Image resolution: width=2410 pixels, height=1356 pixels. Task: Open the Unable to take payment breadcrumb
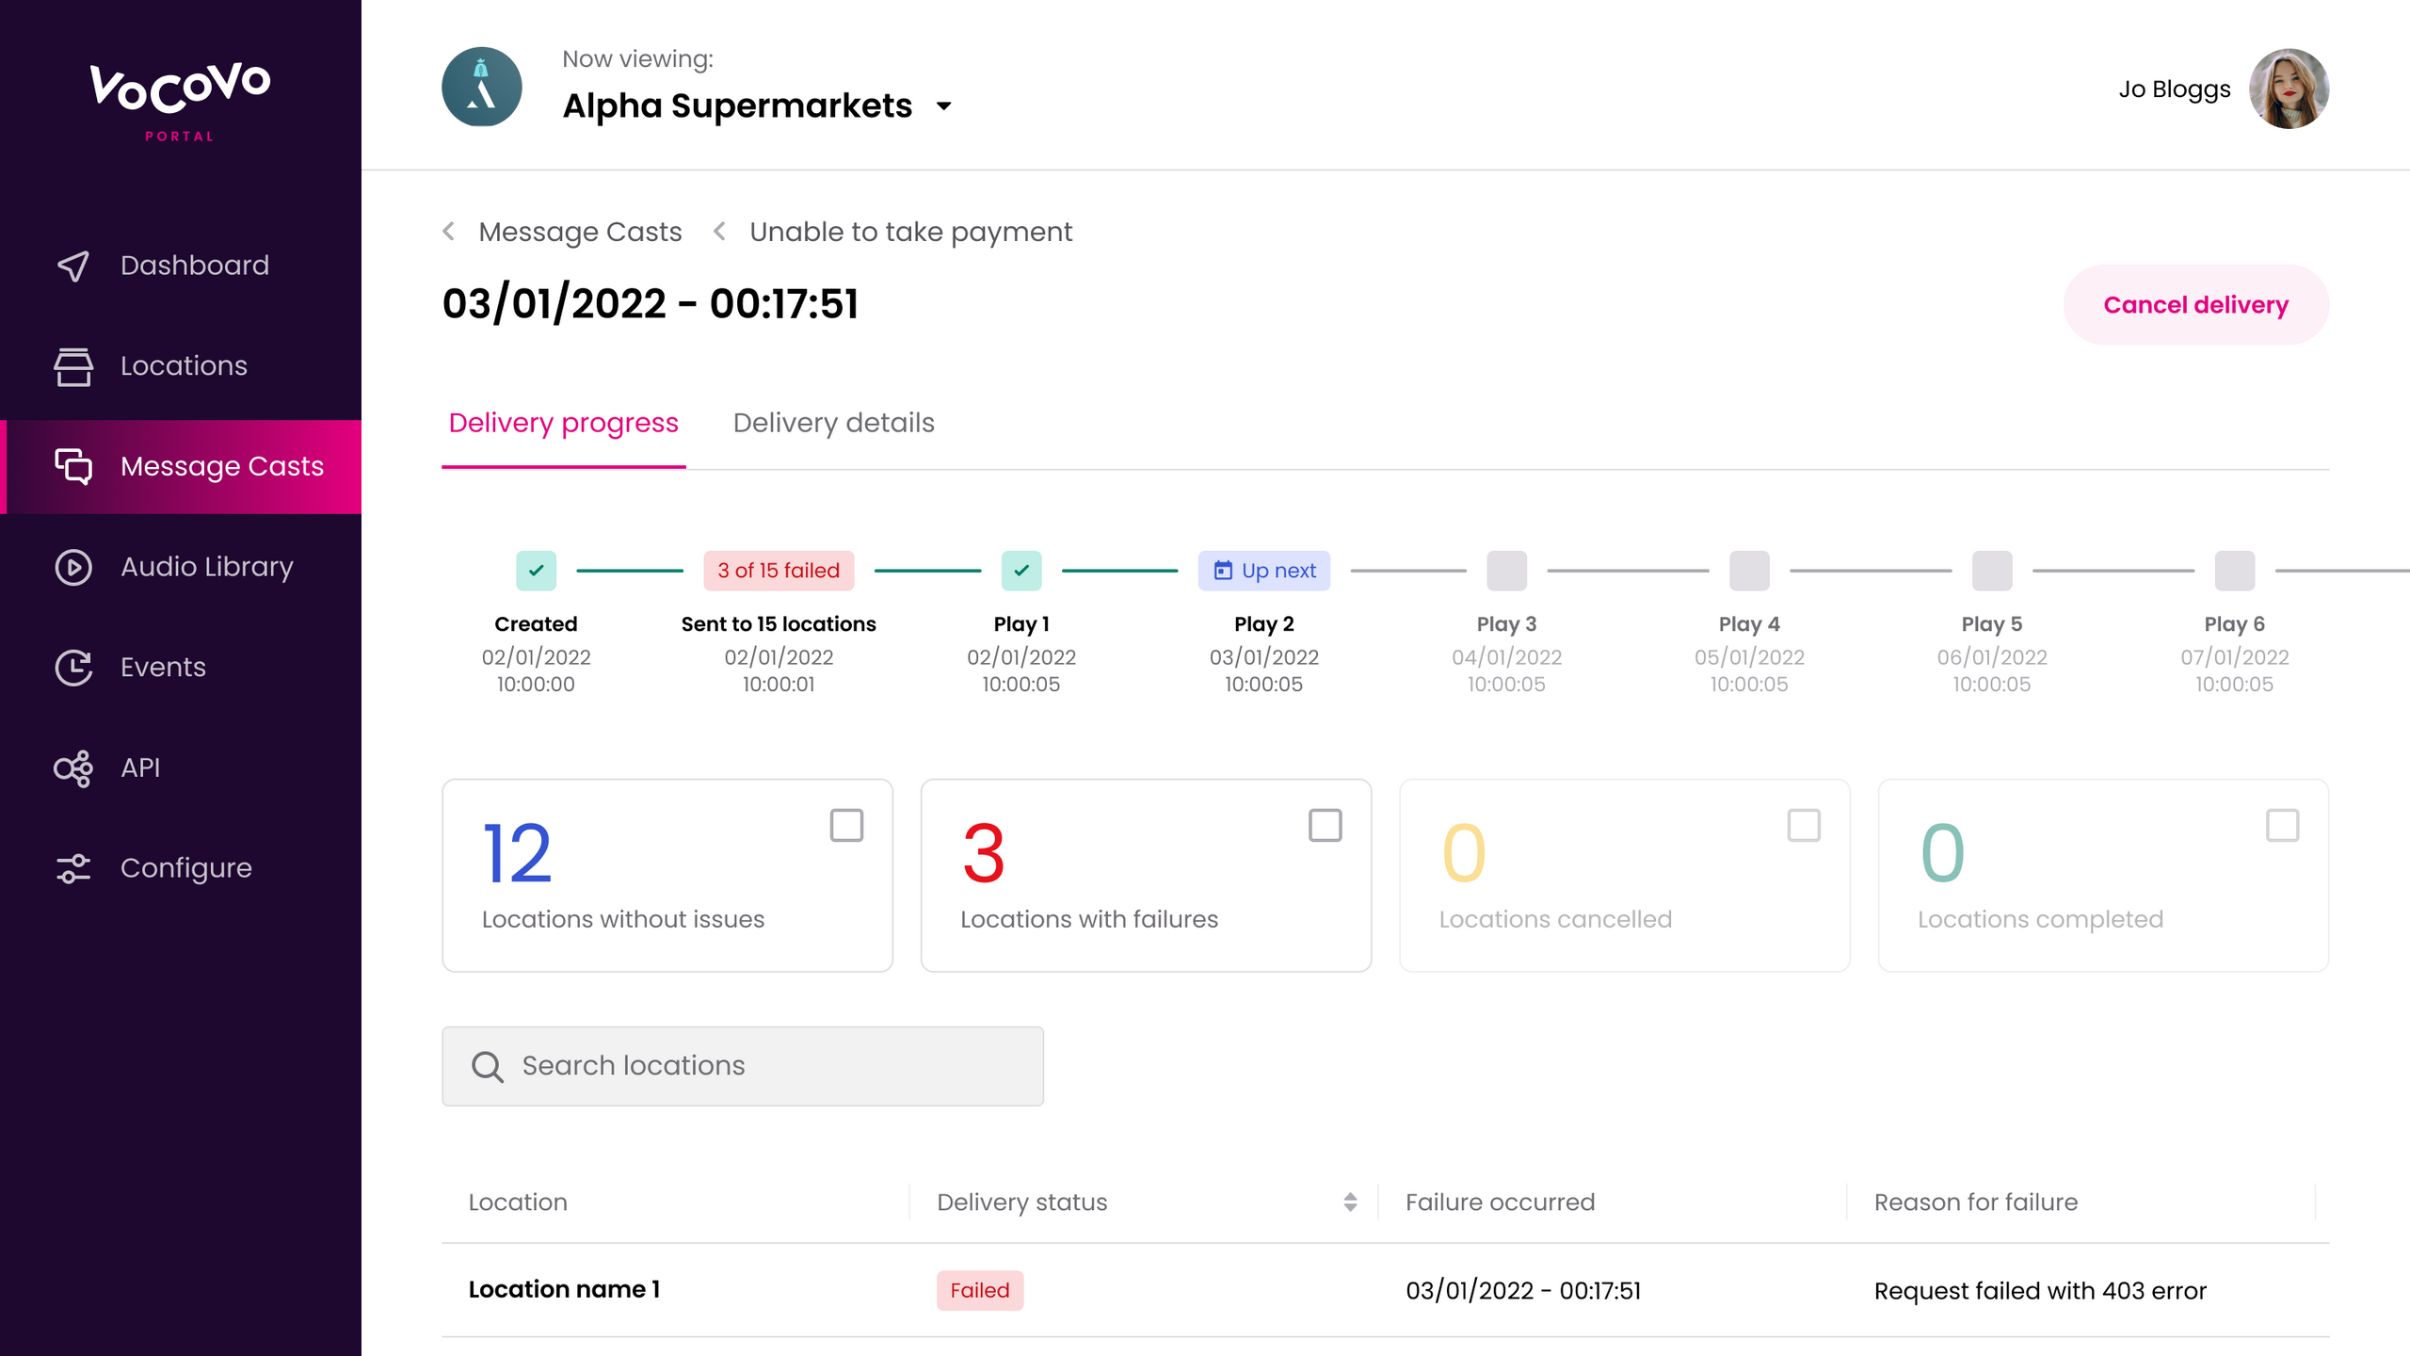coord(910,232)
